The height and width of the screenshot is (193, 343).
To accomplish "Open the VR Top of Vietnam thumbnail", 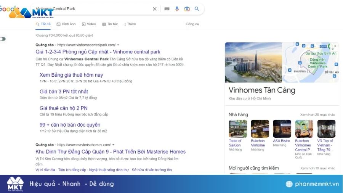I will tap(326, 129).
